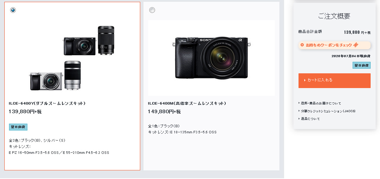
Task: Select the ILCE-6400Y double zoom kit radio button
Action: coord(13,10)
